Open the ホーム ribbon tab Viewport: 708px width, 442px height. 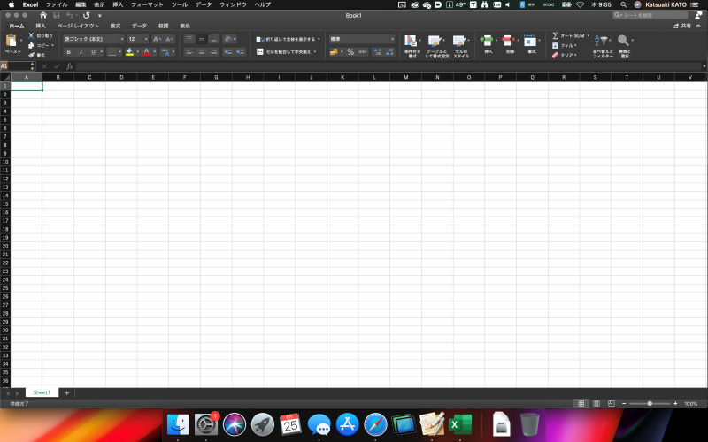pyautogui.click(x=17, y=27)
